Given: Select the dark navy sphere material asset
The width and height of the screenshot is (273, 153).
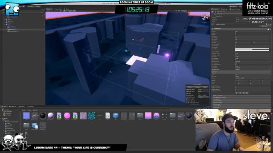Looking at the screenshot, I should pyautogui.click(x=189, y=116).
